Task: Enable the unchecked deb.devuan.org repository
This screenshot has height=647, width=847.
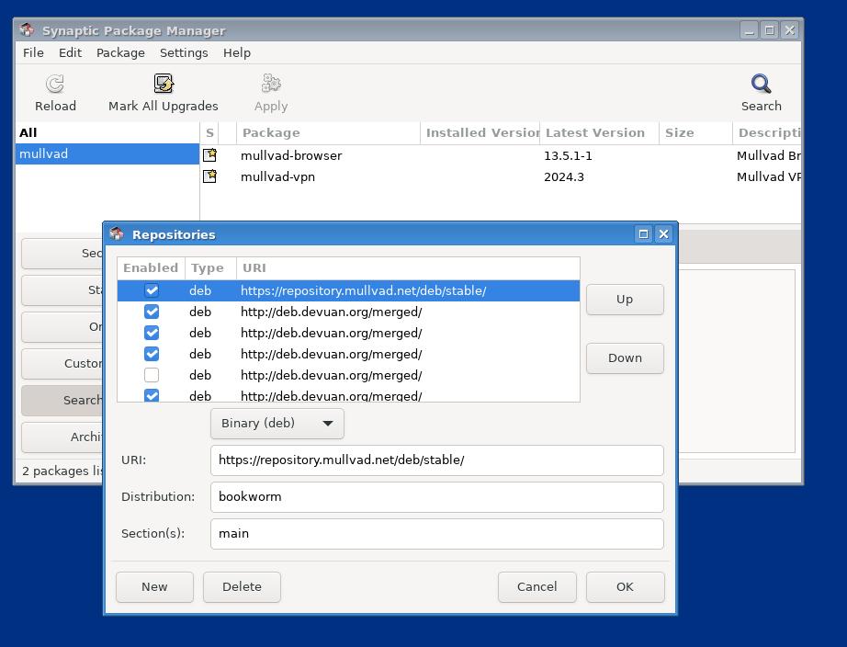Action: (152, 375)
